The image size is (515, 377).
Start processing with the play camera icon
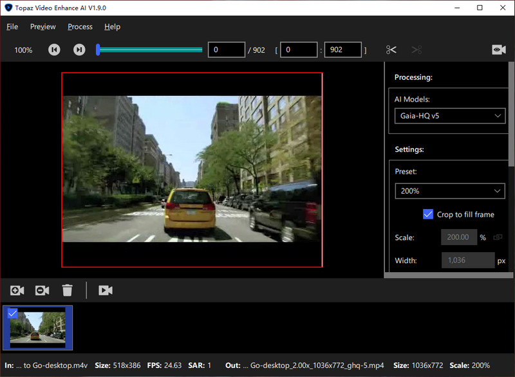(106, 290)
